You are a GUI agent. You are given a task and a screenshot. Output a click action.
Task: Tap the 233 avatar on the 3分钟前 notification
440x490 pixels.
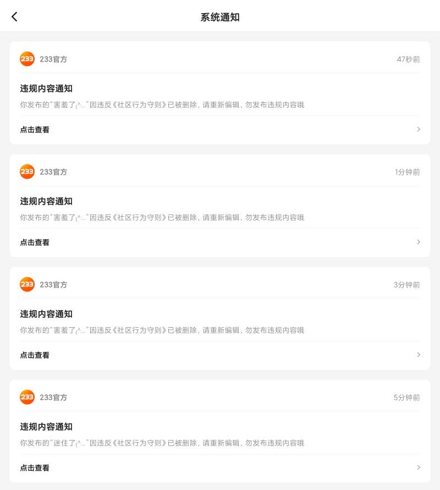click(x=27, y=284)
